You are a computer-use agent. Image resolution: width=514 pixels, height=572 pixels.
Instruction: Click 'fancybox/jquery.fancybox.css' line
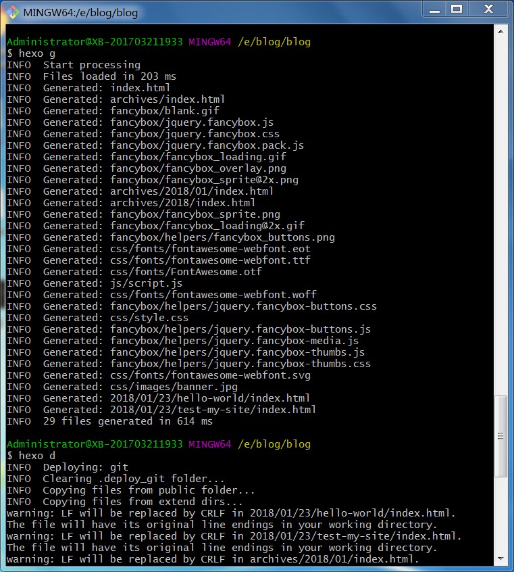coord(143,134)
